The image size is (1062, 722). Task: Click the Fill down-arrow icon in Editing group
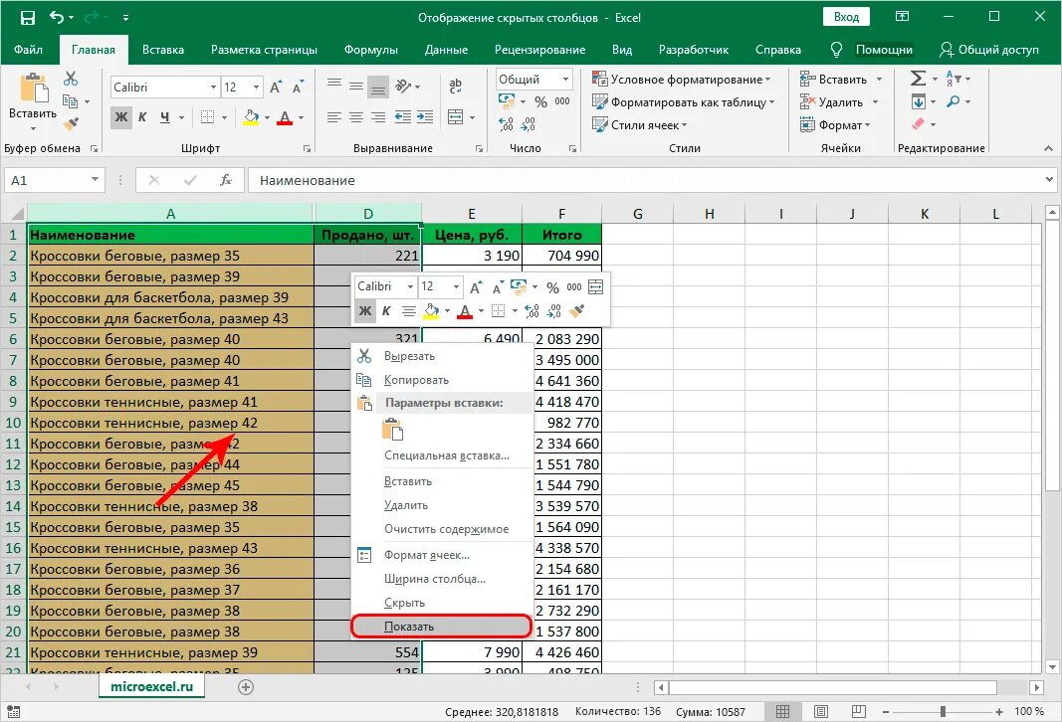(919, 101)
